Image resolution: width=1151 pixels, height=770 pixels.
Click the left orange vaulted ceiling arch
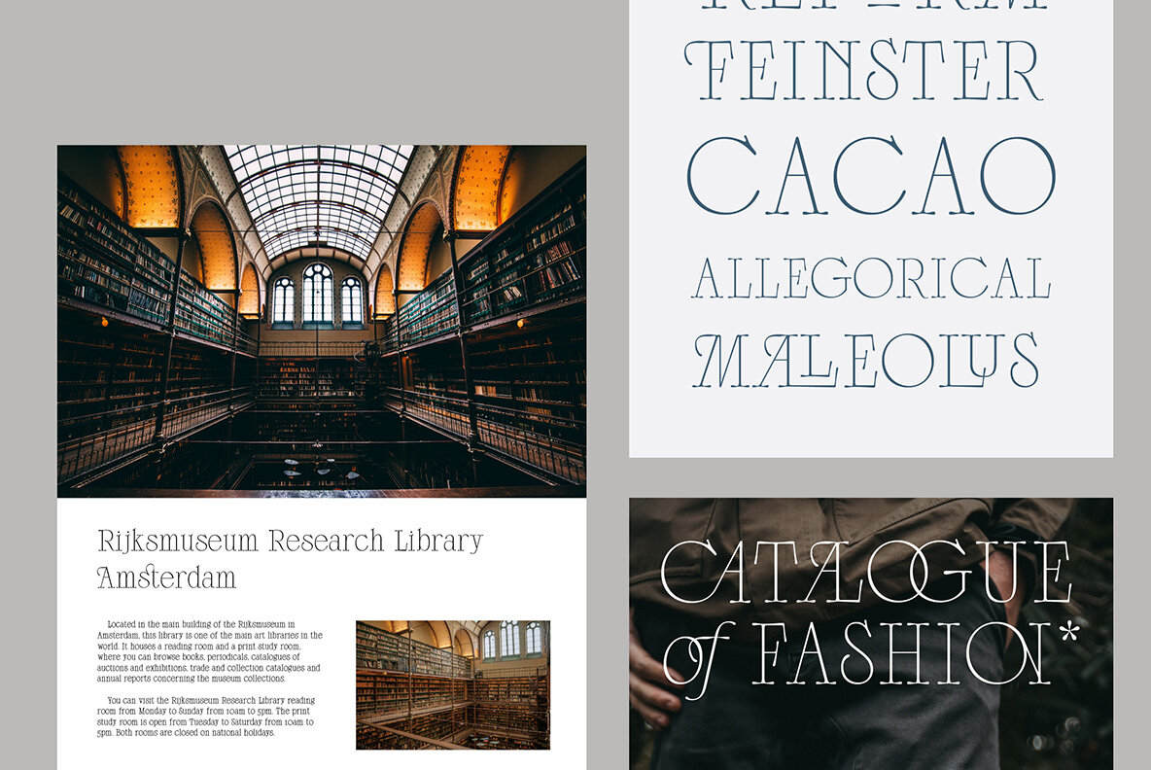point(148,185)
